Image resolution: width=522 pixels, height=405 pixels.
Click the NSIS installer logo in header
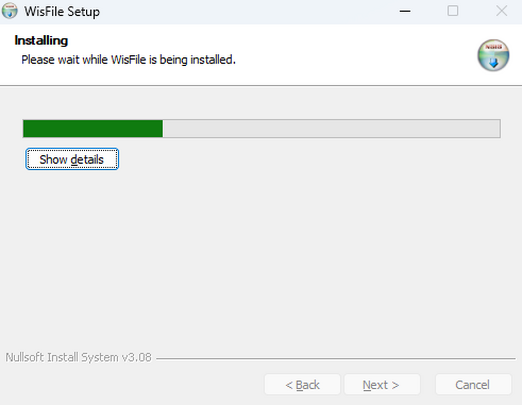493,55
